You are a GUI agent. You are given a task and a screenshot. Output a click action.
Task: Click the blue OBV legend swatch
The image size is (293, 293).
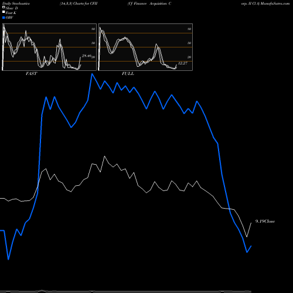(x=4, y=18)
